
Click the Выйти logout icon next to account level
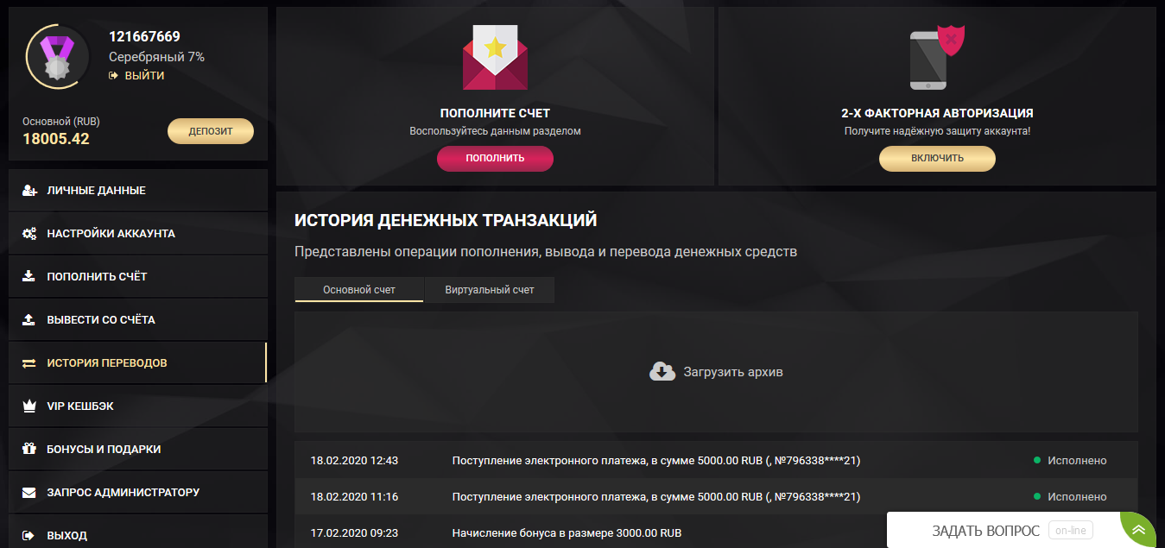tap(112, 76)
